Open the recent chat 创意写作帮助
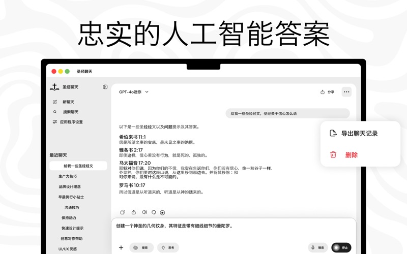 click(x=72, y=238)
